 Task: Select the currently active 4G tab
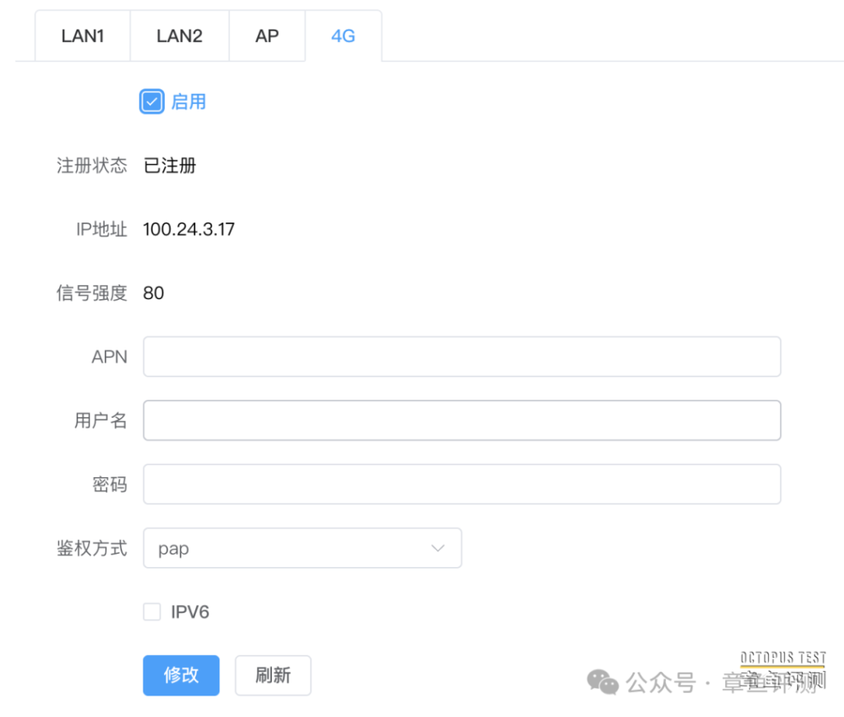pos(343,35)
